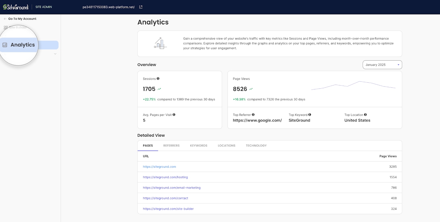Screen dimensions: 440x222
Task: Click the URL column header
Action: pyautogui.click(x=146, y=156)
